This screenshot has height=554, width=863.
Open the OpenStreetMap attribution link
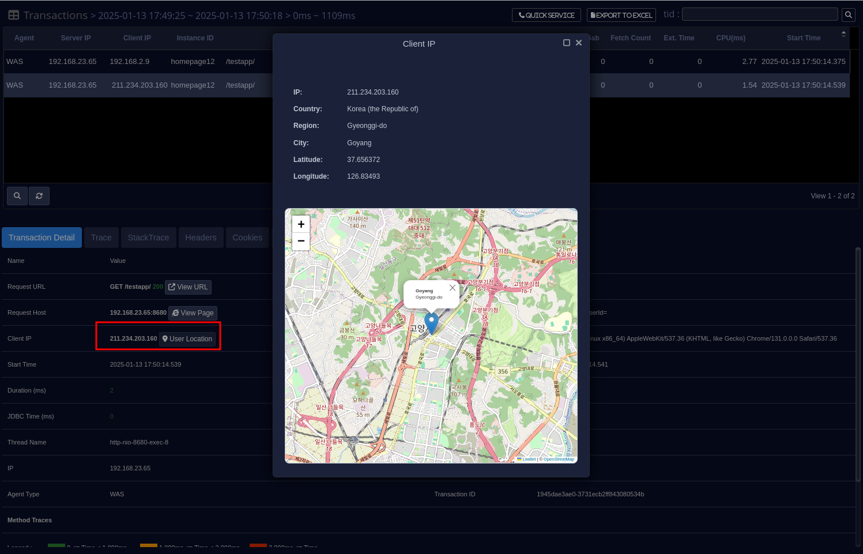[x=558, y=459]
